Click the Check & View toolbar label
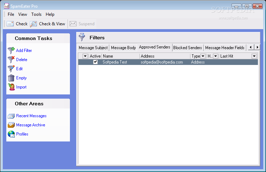Image resolution: width=266 pixels, height=172 pixels. 52,24
